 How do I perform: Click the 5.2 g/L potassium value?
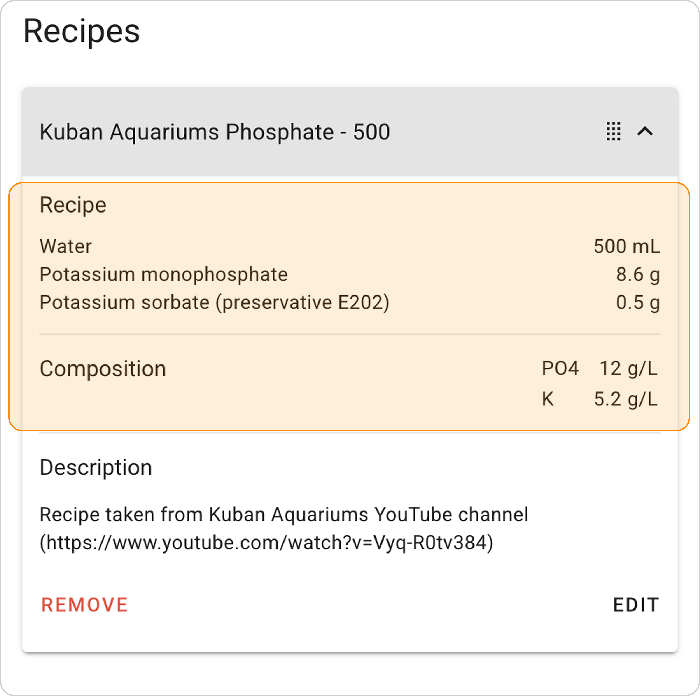(626, 399)
